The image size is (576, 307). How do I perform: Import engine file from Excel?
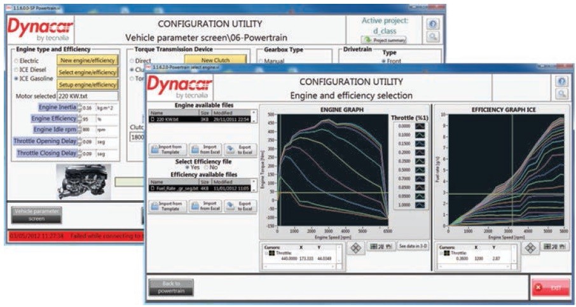tap(205, 149)
